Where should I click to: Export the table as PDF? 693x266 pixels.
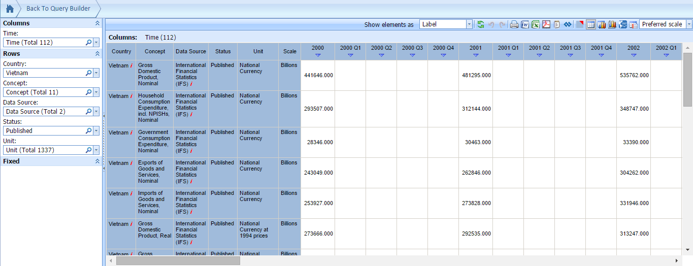546,24
